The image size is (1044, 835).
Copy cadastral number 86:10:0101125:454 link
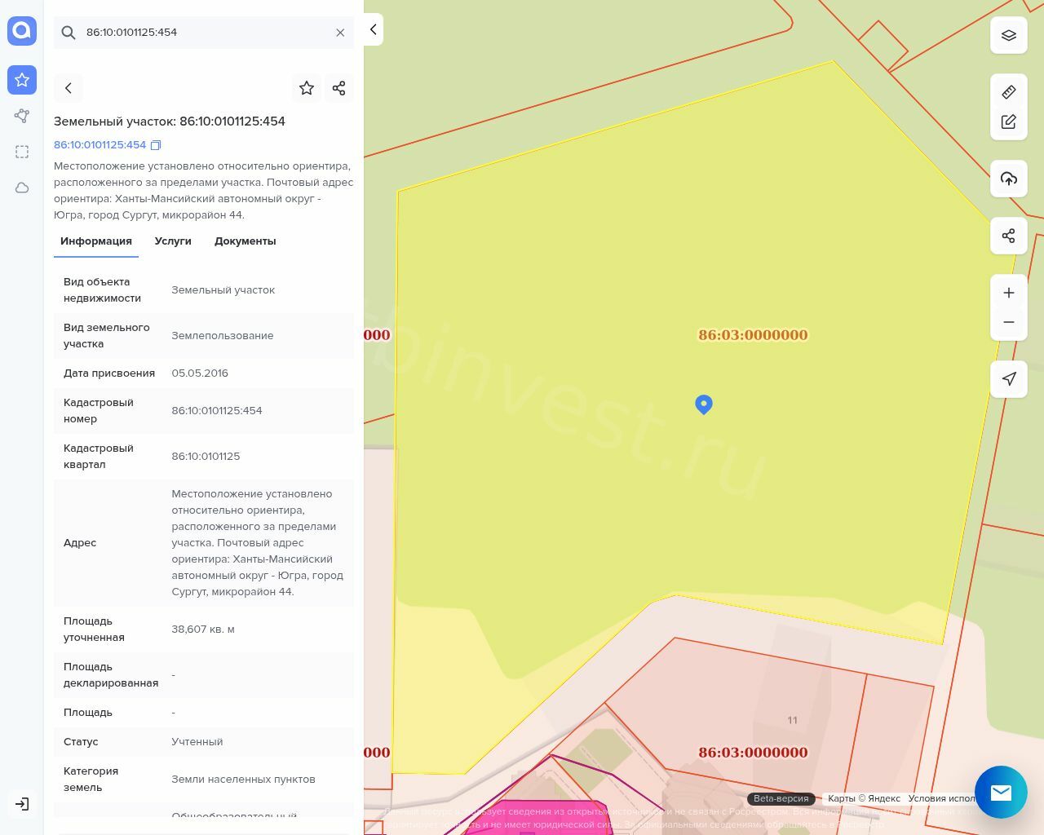click(156, 145)
